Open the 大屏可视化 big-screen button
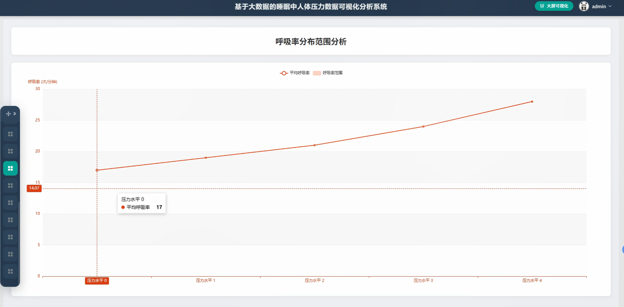 [x=554, y=6]
